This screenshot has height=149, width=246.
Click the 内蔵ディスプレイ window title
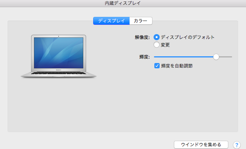click(123, 3)
